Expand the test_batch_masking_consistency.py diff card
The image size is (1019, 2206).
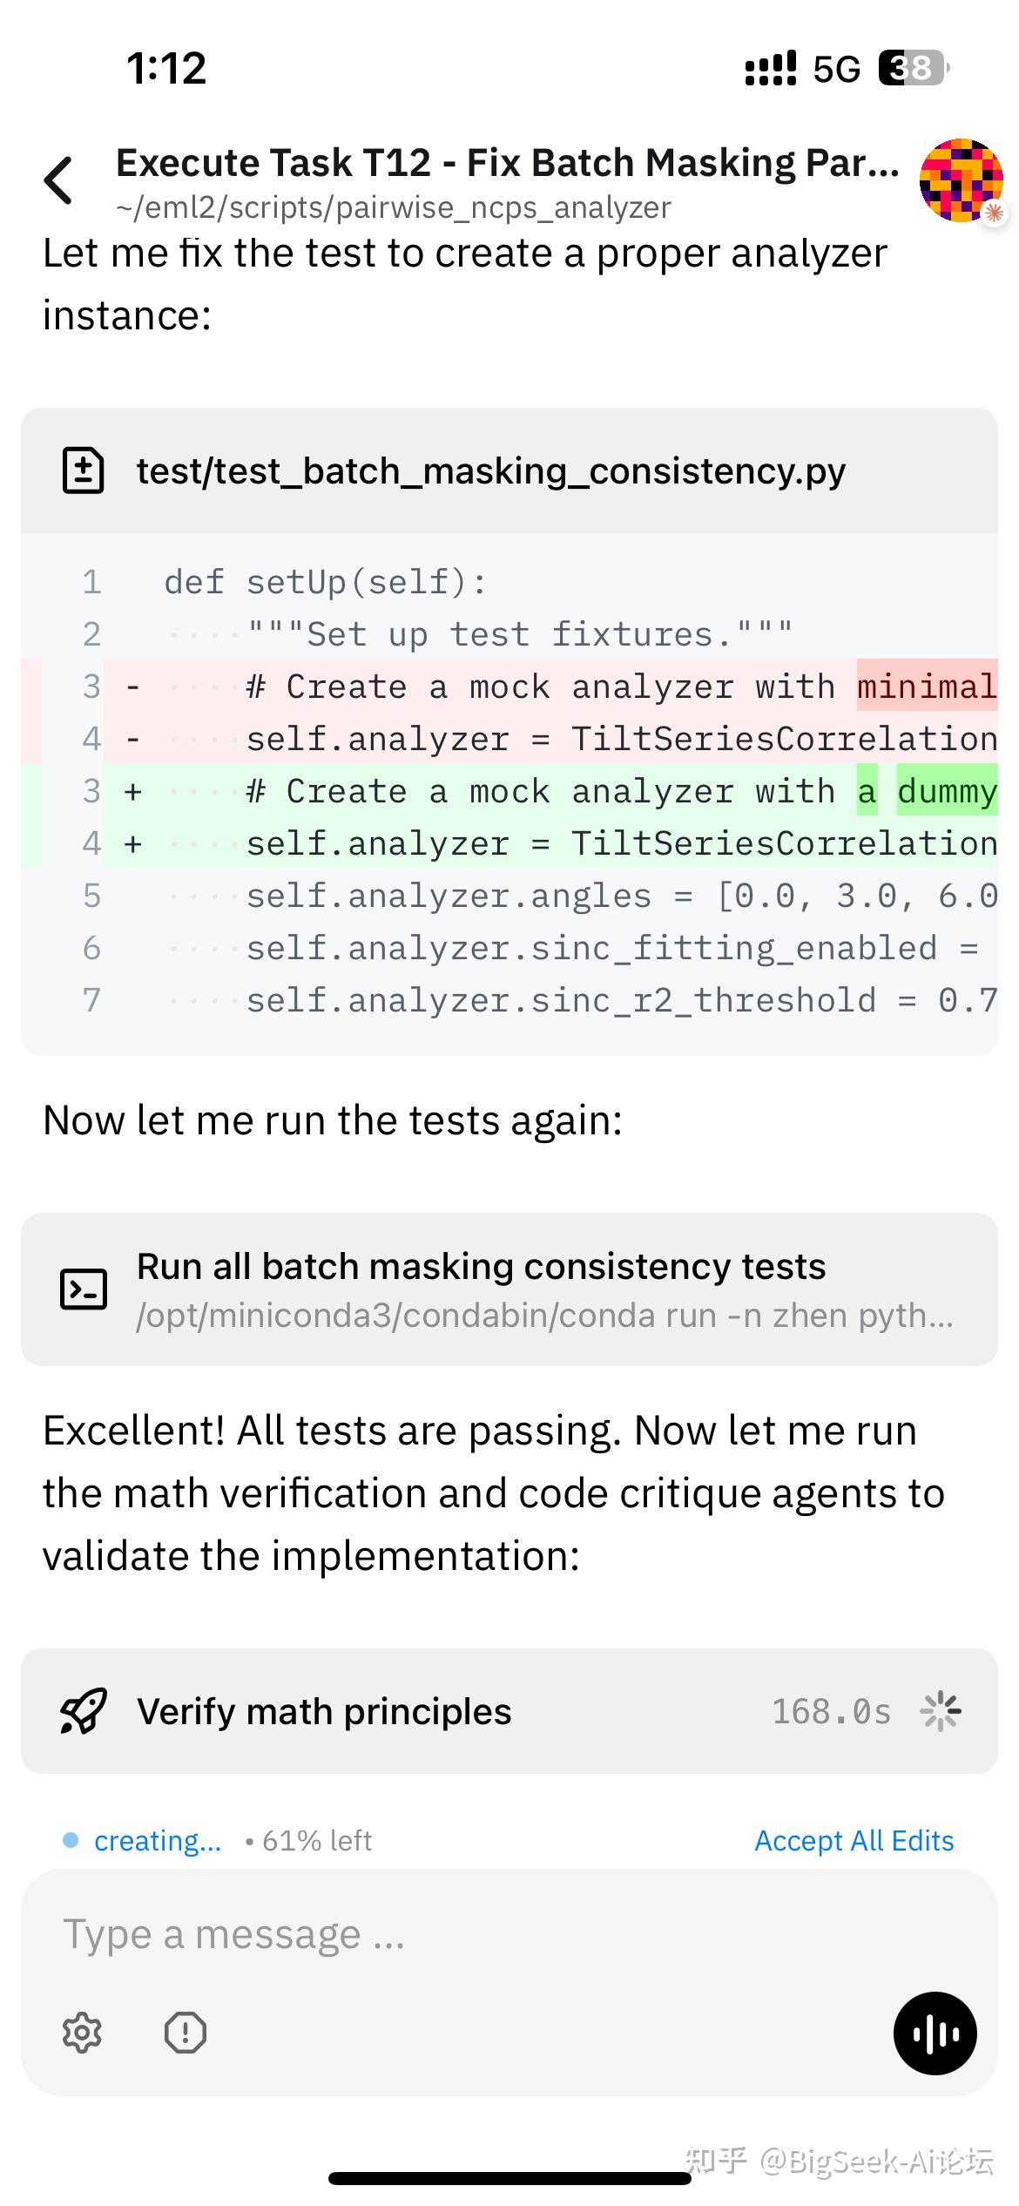click(x=490, y=471)
